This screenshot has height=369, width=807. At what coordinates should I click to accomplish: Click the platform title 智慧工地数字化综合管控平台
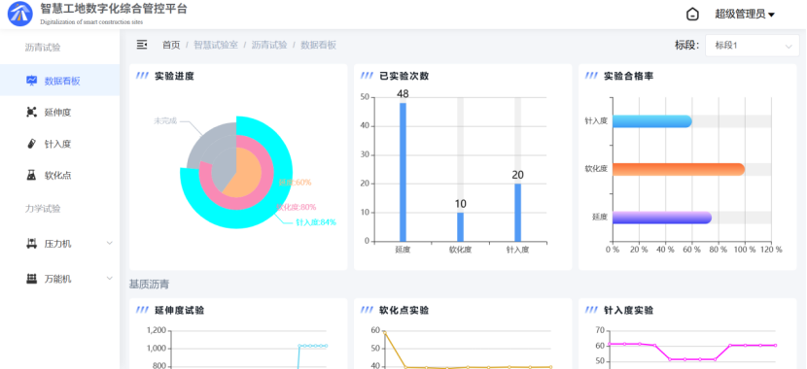(113, 9)
